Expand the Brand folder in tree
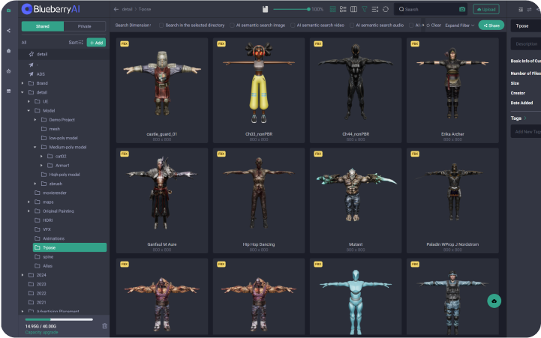The height and width of the screenshot is (338, 541). tap(23, 82)
